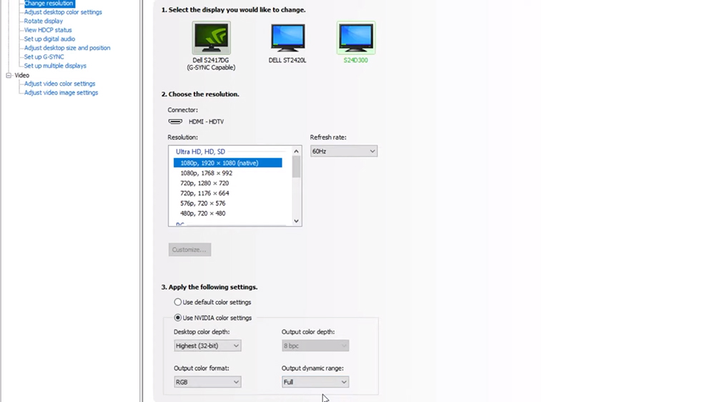The height and width of the screenshot is (402, 715).
Task: Open Output dynamic range Full dropdown
Action: click(x=315, y=382)
